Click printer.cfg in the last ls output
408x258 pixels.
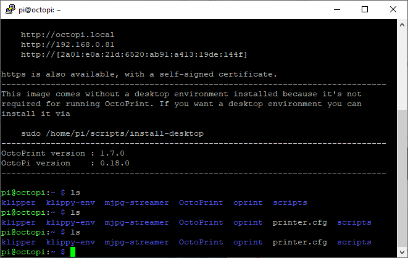(300, 243)
